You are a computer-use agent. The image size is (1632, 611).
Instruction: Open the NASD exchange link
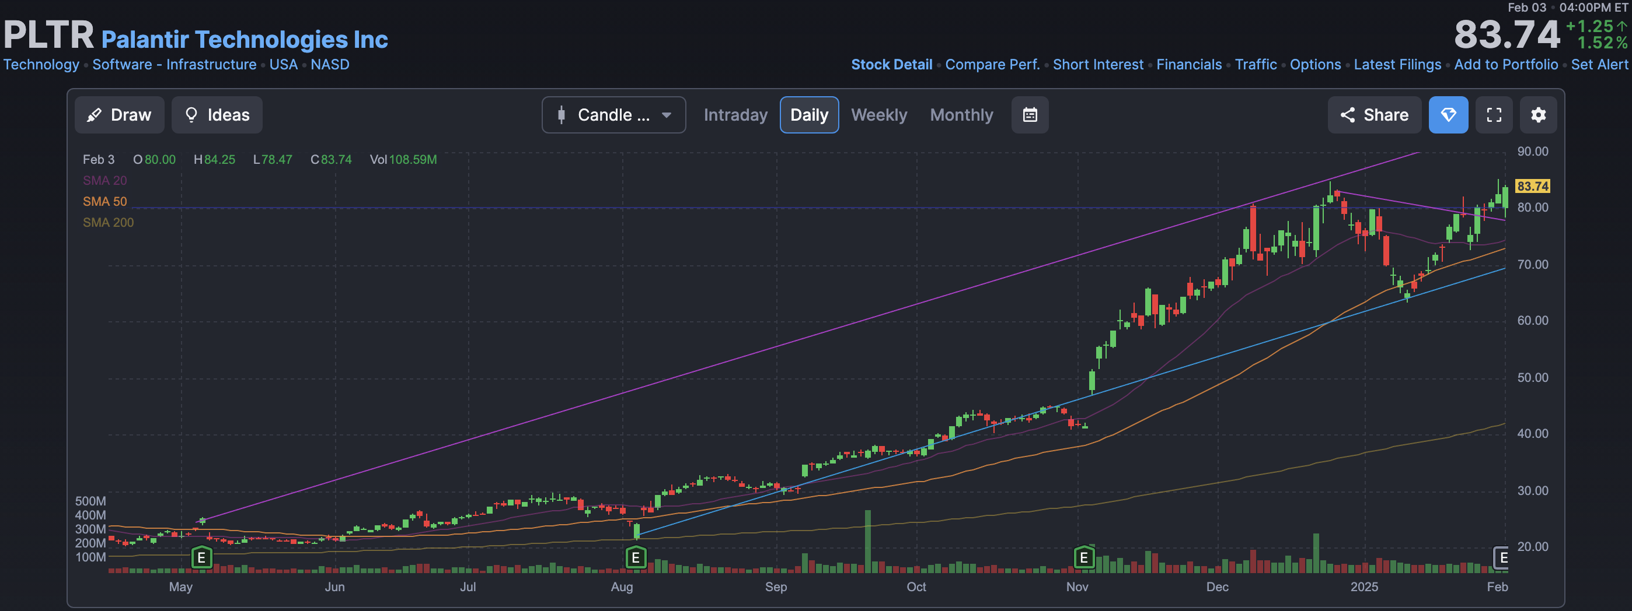coord(329,65)
